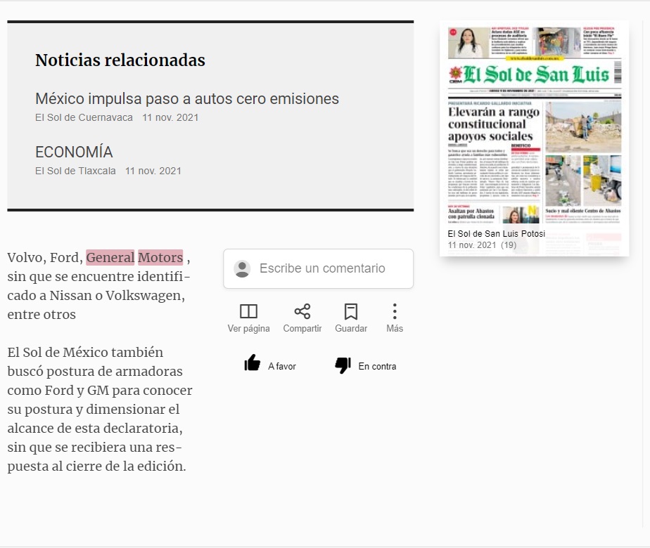The height and width of the screenshot is (548, 650).
Task: Open México impulsa paso a autos cero emisiones
Action: click(187, 98)
